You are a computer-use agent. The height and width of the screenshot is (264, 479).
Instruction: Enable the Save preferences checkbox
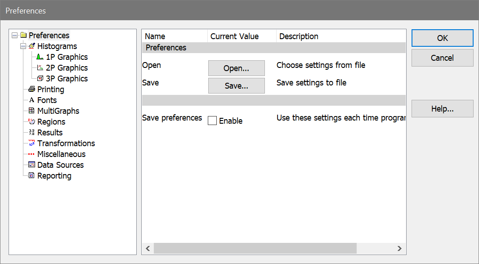point(212,121)
